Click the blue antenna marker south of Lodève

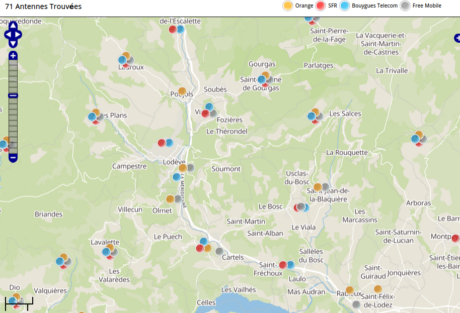pos(177,177)
